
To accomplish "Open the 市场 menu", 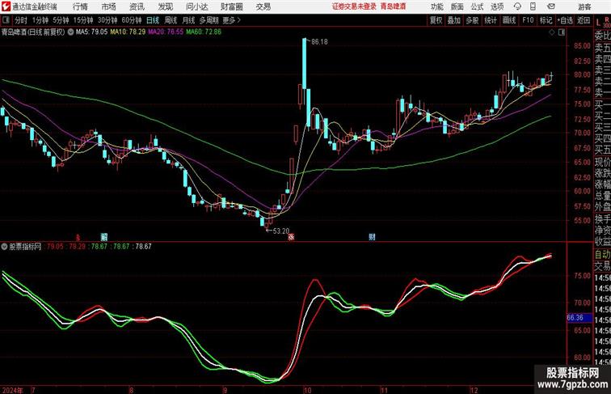I will (109, 6).
